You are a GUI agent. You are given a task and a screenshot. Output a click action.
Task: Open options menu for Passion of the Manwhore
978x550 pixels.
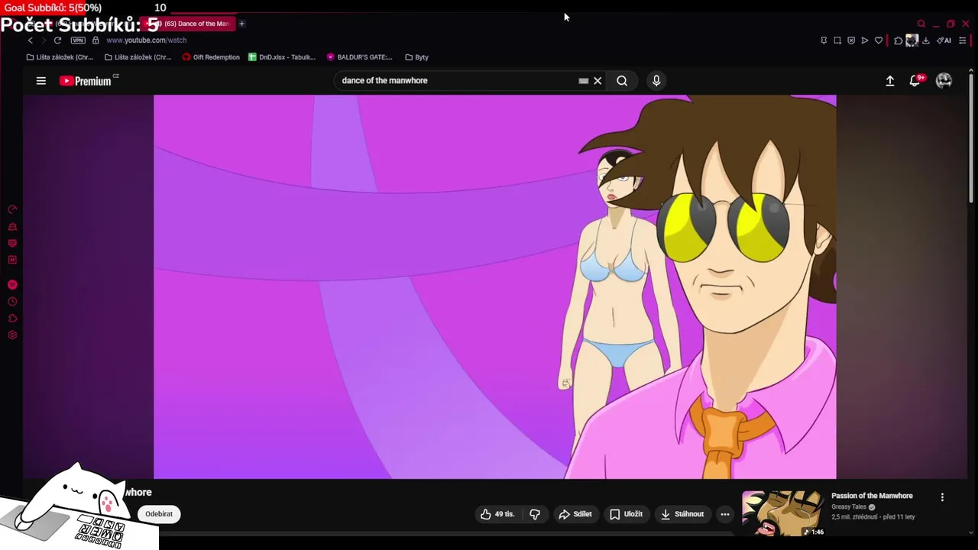click(x=942, y=497)
